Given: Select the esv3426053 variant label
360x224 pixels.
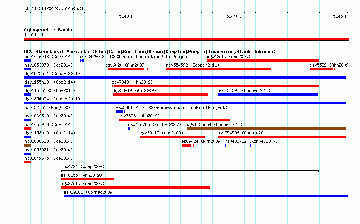Looking at the screenshot, I should [x=136, y=57].
